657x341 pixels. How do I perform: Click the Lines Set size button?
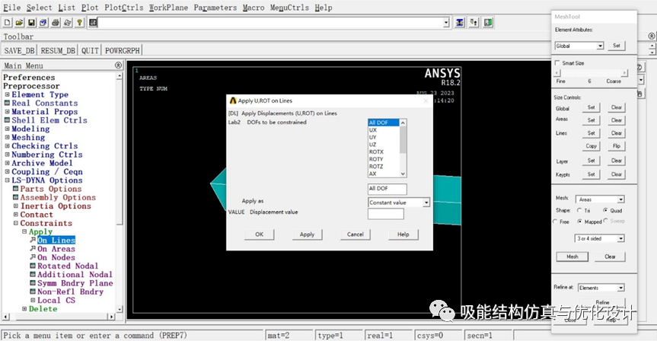pyautogui.click(x=592, y=133)
